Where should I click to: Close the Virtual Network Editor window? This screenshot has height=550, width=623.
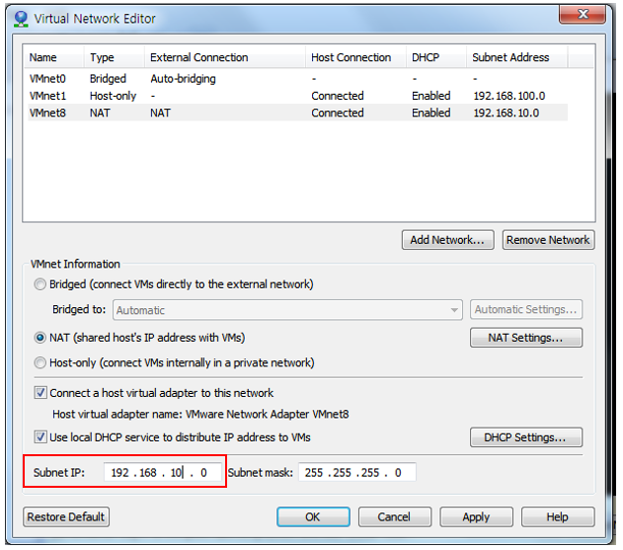click(x=583, y=14)
